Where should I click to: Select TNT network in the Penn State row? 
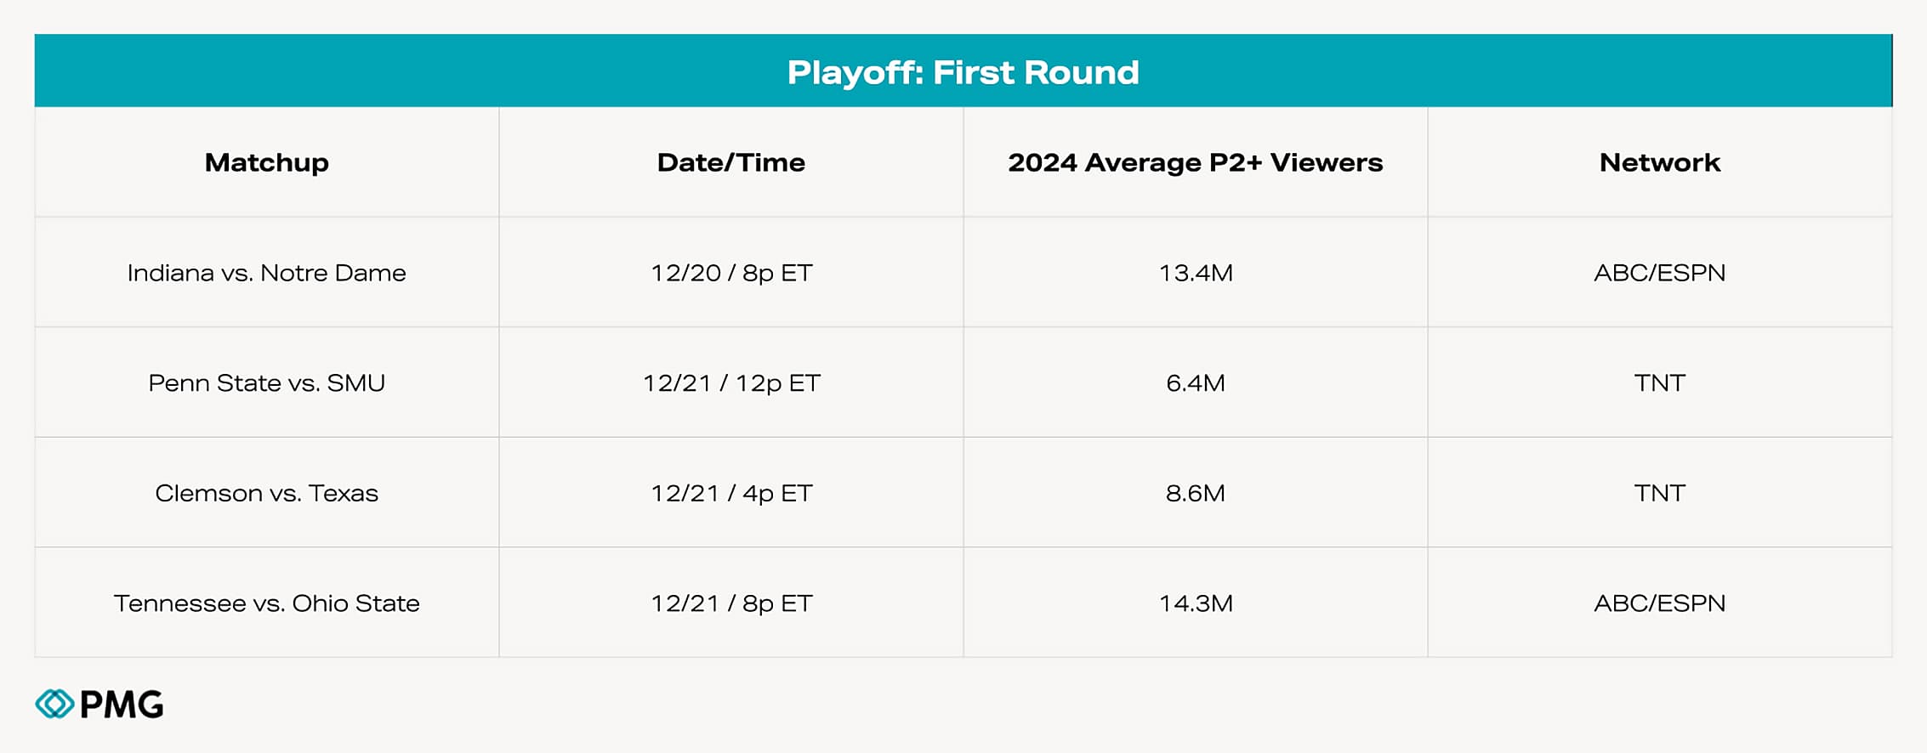pyautogui.click(x=1659, y=383)
